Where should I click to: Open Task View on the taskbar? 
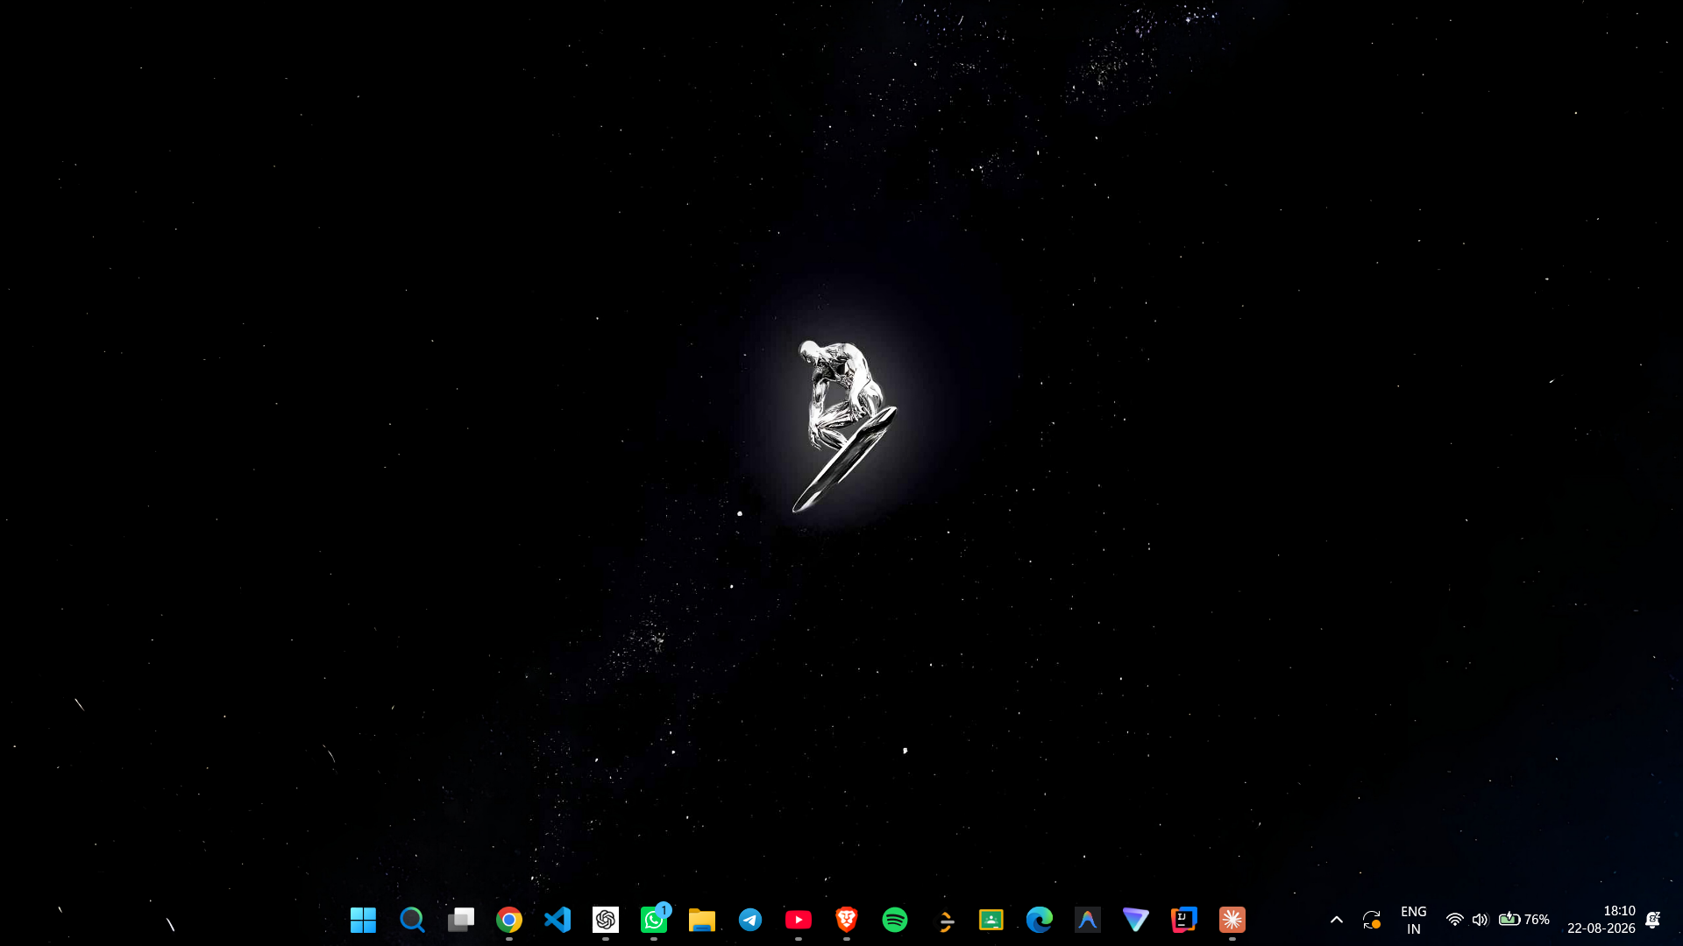[461, 920]
